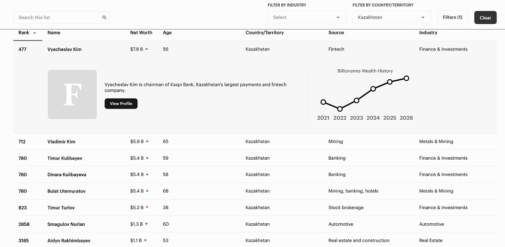Open the Filter by Industry dropdown
Screen dimensions: 505x247
(x=307, y=17)
